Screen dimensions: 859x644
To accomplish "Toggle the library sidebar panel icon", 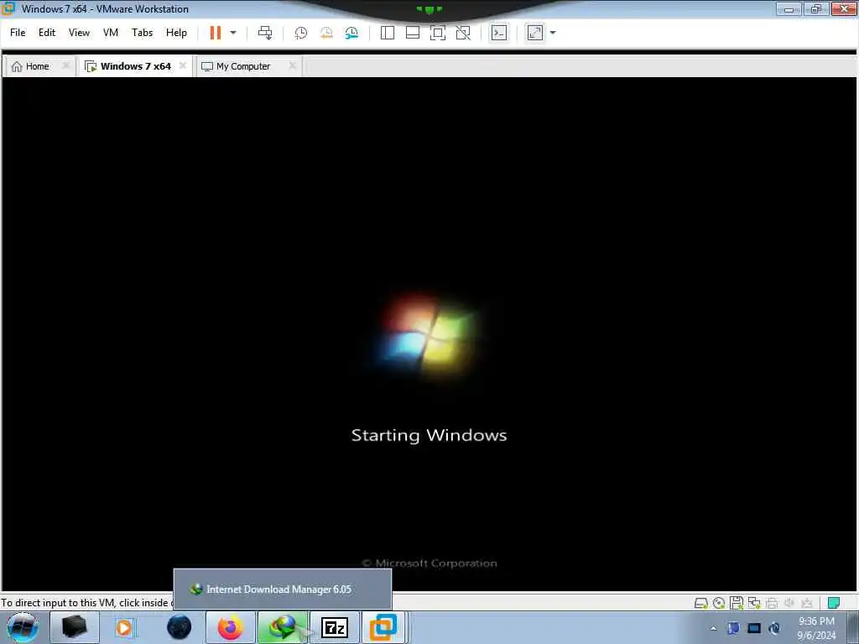I will [x=388, y=33].
